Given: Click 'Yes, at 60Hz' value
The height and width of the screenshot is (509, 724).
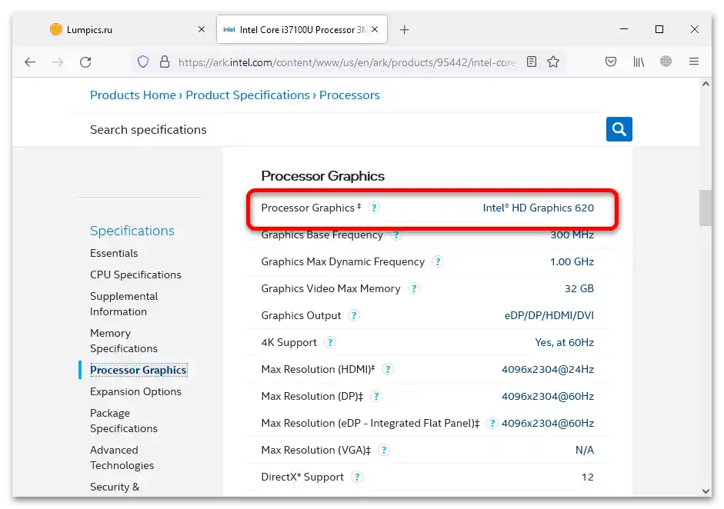Looking at the screenshot, I should 564,342.
